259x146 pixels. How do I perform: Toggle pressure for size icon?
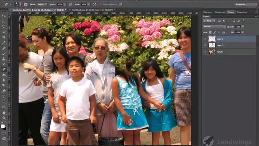point(121,4)
